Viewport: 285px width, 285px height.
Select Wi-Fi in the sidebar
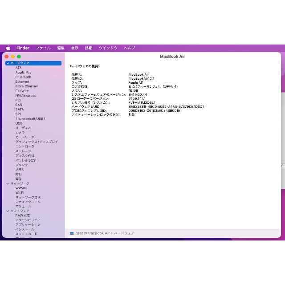pyautogui.click(x=20, y=193)
